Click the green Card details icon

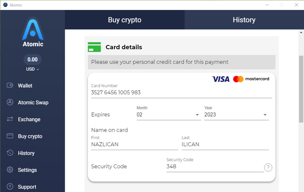pos(94,47)
